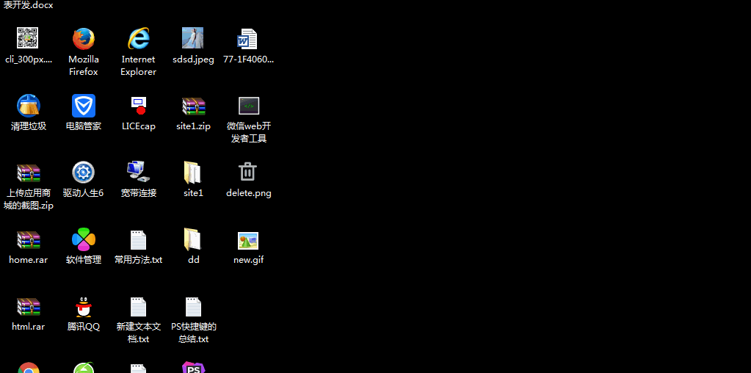The height and width of the screenshot is (373, 751).
Task: Select the site1 folder
Action: 193,173
